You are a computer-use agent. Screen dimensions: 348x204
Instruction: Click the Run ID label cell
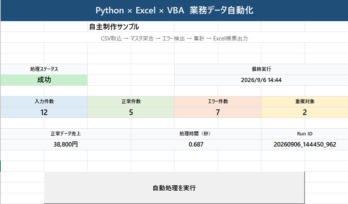(305, 134)
